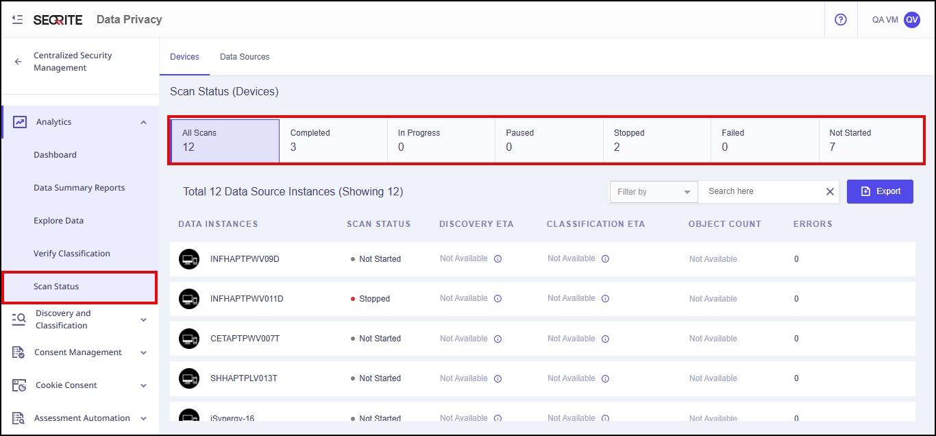Open the QV user avatar menu
Image resolution: width=936 pixels, height=436 pixels.
point(911,20)
